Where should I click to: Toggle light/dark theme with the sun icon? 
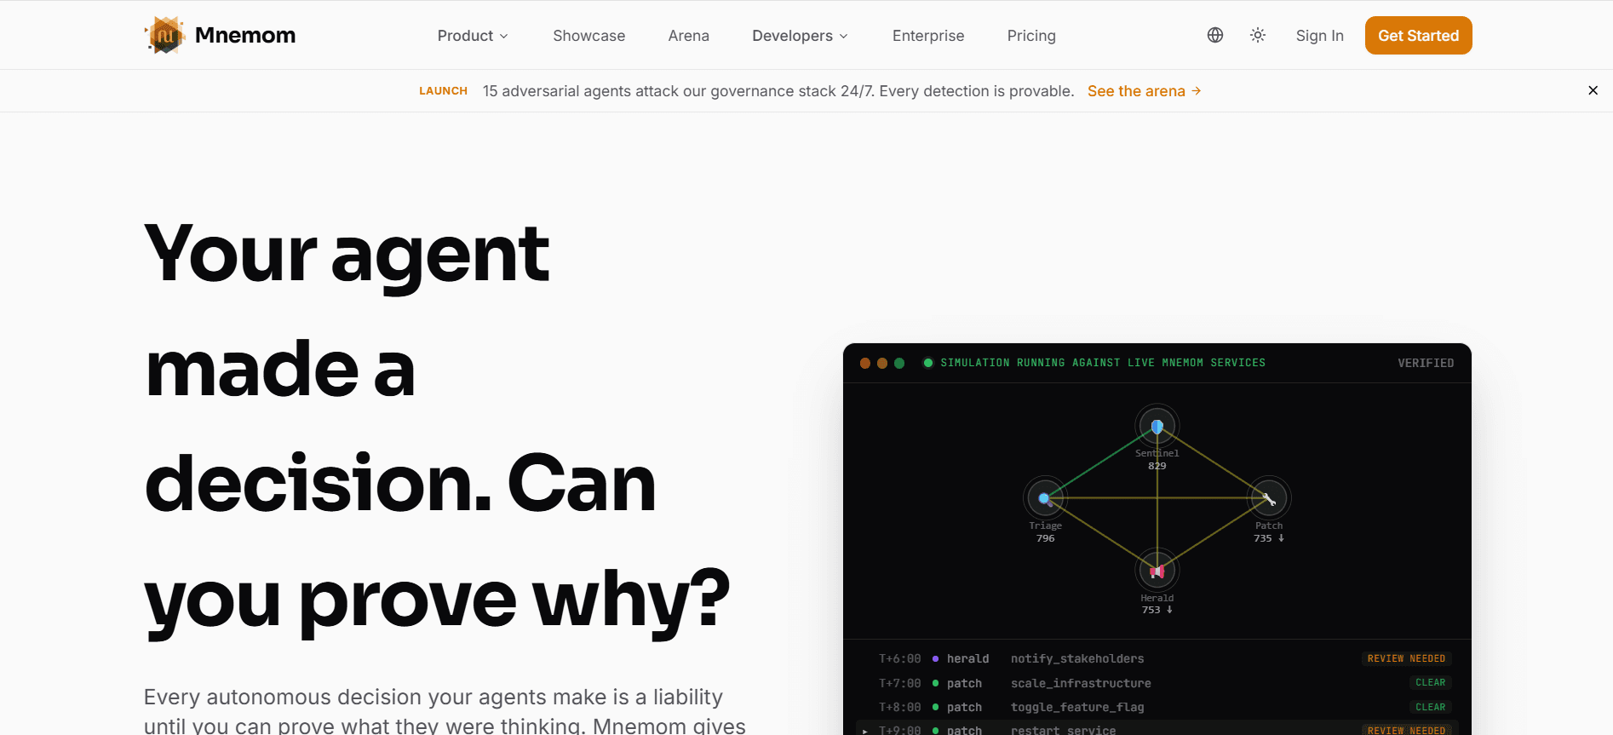click(x=1257, y=35)
